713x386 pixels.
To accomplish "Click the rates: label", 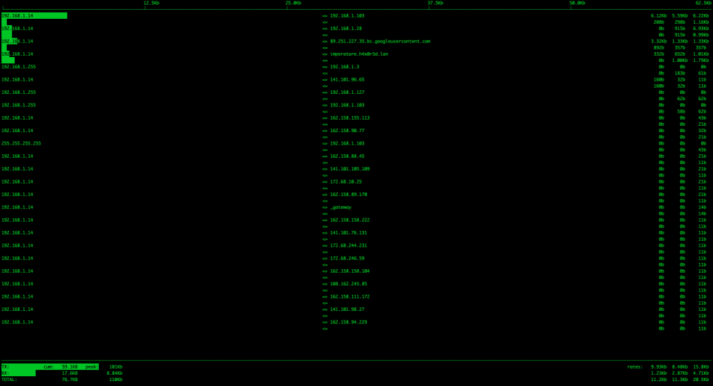I will [635, 367].
